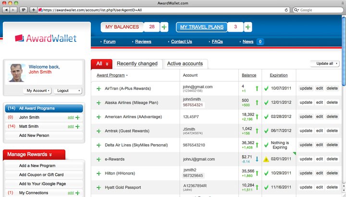The image size is (346, 197).
Task: Click the browser reload icon
Action: (x=286, y=10)
